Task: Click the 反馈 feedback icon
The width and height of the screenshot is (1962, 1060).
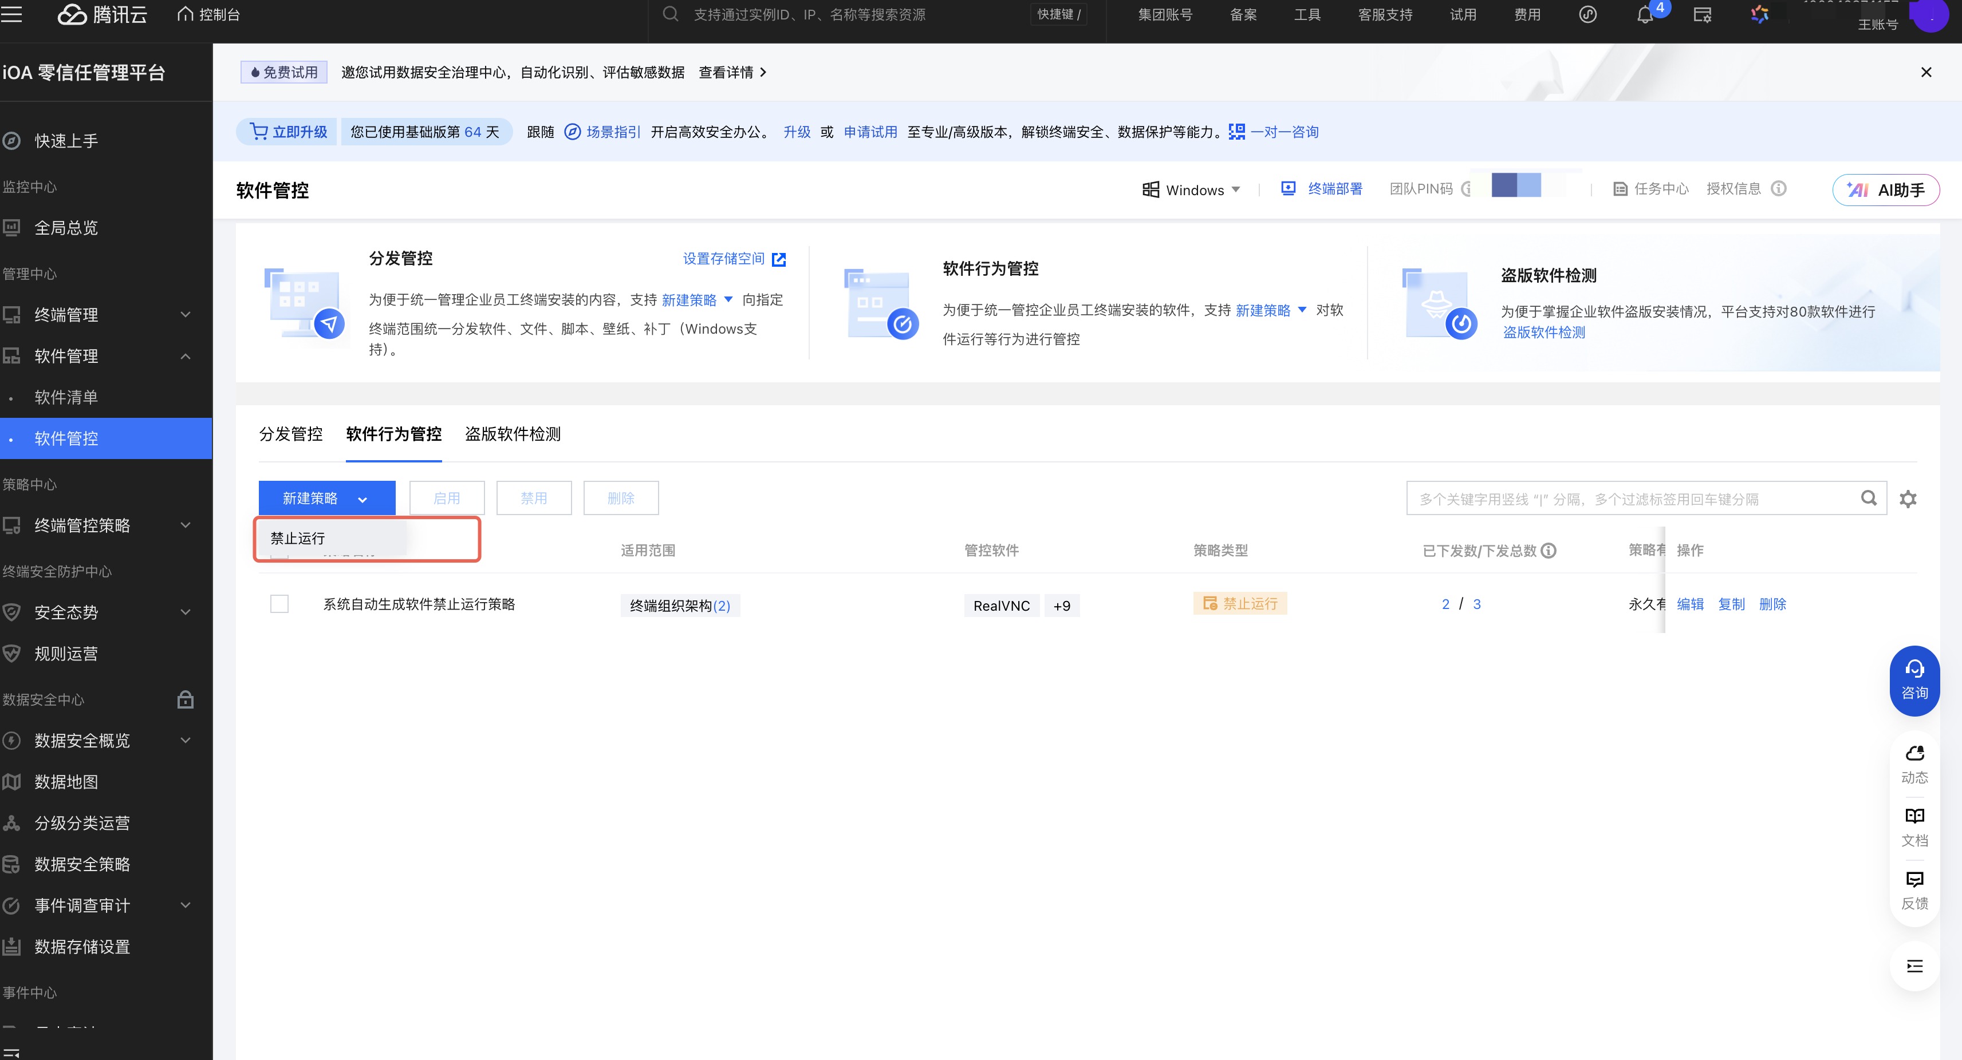Action: click(x=1914, y=889)
